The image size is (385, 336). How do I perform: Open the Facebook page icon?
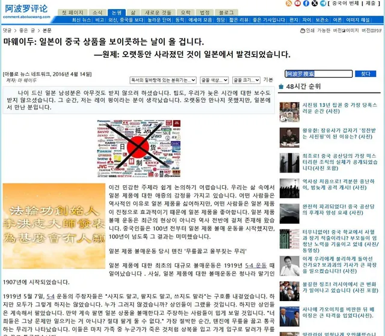tap(306, 4)
